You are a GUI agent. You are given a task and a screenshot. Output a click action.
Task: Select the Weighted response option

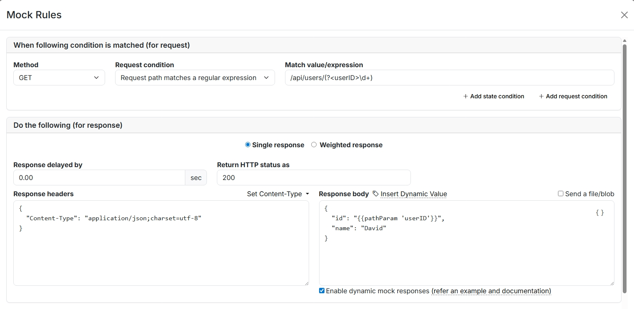[314, 145]
